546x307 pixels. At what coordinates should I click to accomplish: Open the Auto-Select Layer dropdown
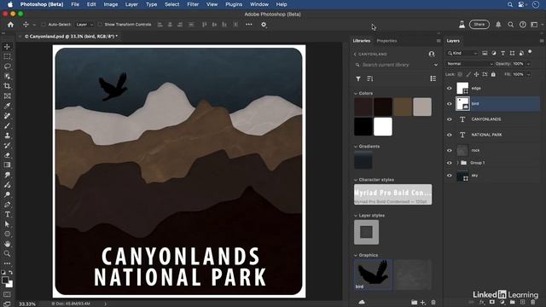84,25
